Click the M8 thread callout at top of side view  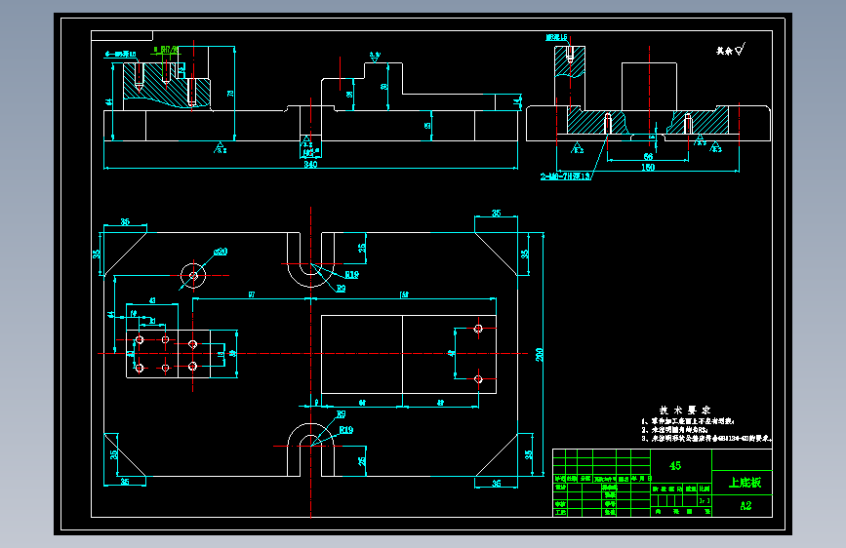pos(556,37)
